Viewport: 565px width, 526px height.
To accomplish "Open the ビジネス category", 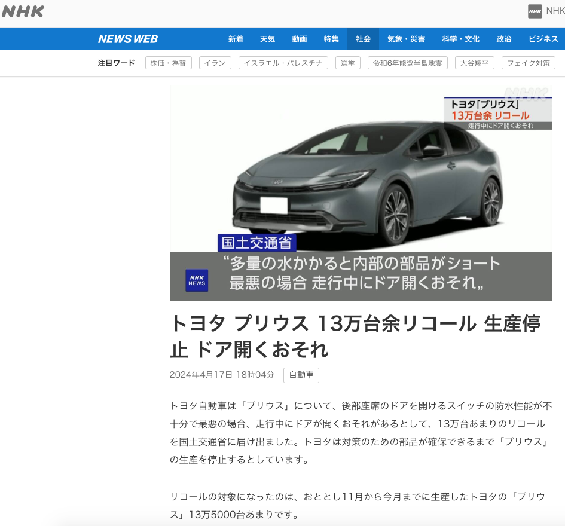I will 543,39.
